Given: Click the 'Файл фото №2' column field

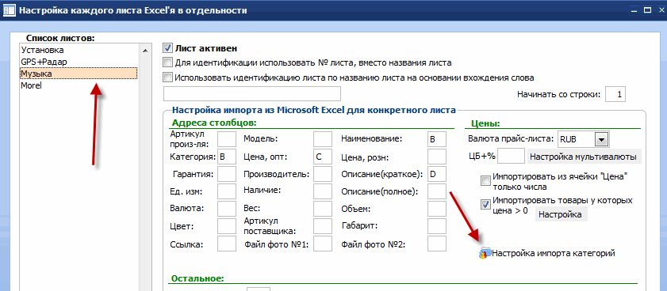Looking at the screenshot, I should [437, 244].
